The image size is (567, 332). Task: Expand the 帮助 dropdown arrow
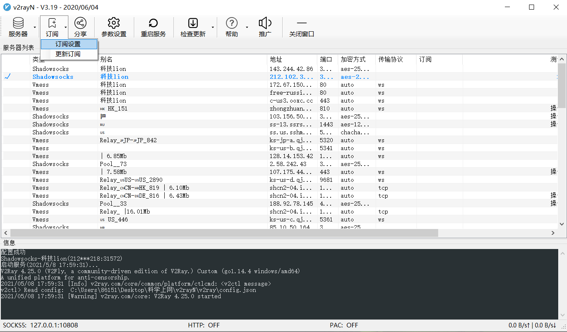tap(246, 27)
